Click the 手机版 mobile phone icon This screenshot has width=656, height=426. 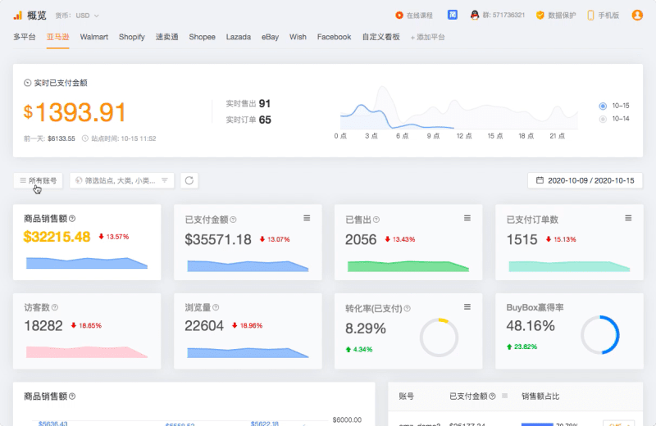click(x=590, y=15)
